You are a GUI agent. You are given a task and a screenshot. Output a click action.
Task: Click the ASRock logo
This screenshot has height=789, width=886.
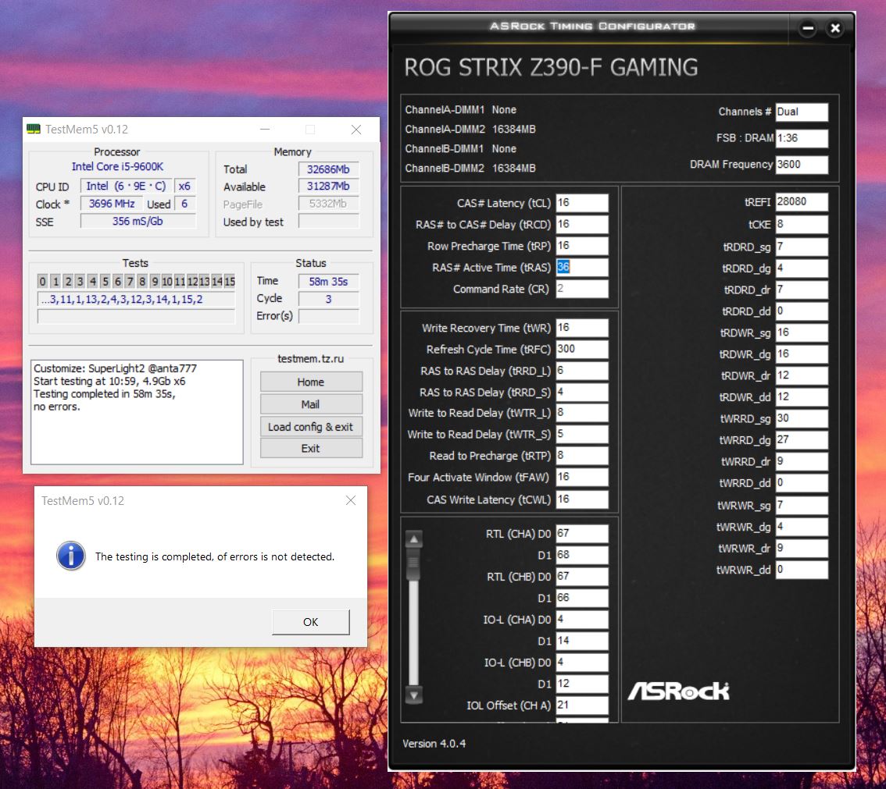point(678,691)
